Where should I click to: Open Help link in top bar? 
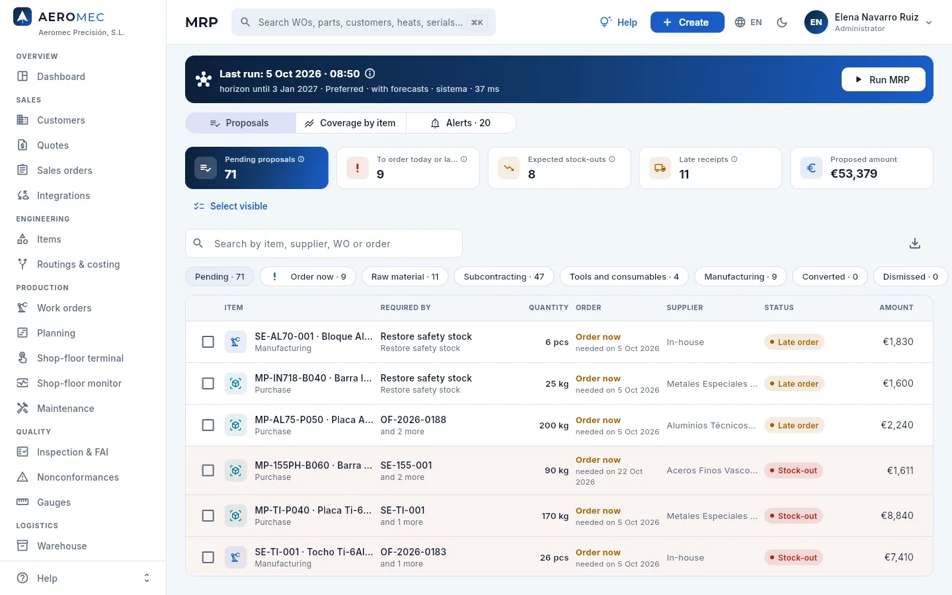[618, 22]
